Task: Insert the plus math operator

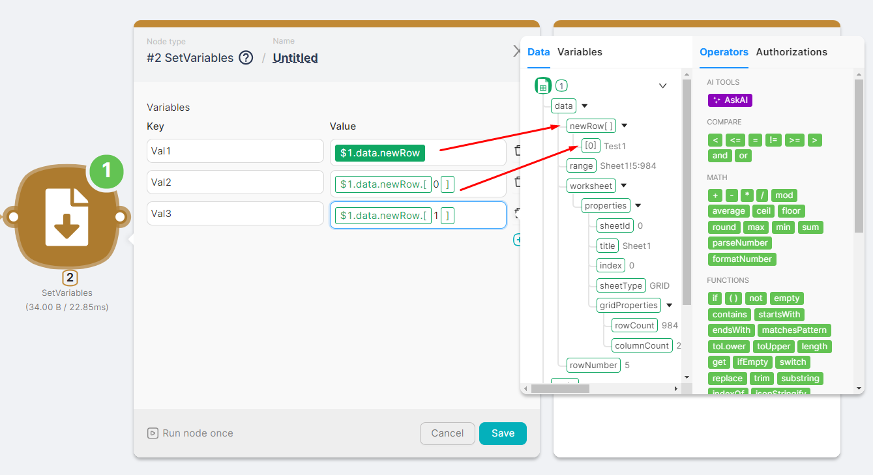Action: pyautogui.click(x=715, y=195)
